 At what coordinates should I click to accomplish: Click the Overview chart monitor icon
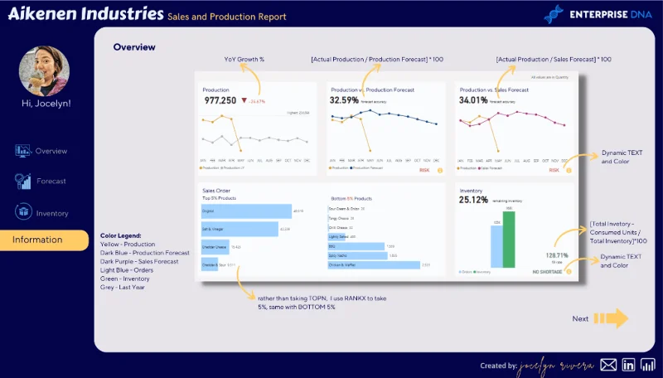click(23, 151)
